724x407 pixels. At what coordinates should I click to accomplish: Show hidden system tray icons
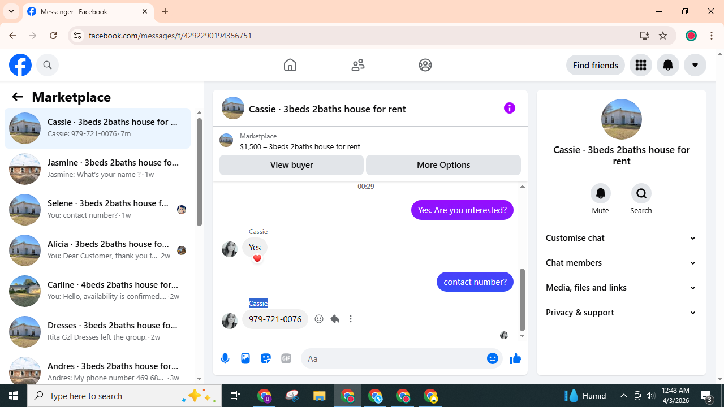coord(624,396)
